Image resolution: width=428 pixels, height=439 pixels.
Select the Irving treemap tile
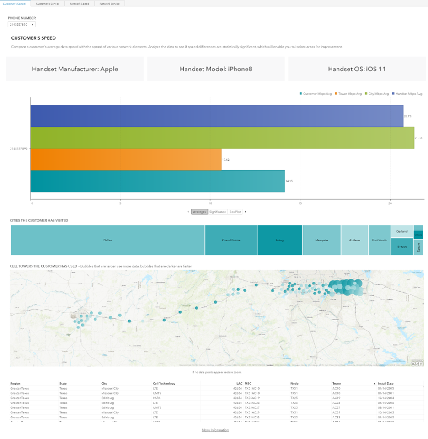pyautogui.click(x=280, y=240)
